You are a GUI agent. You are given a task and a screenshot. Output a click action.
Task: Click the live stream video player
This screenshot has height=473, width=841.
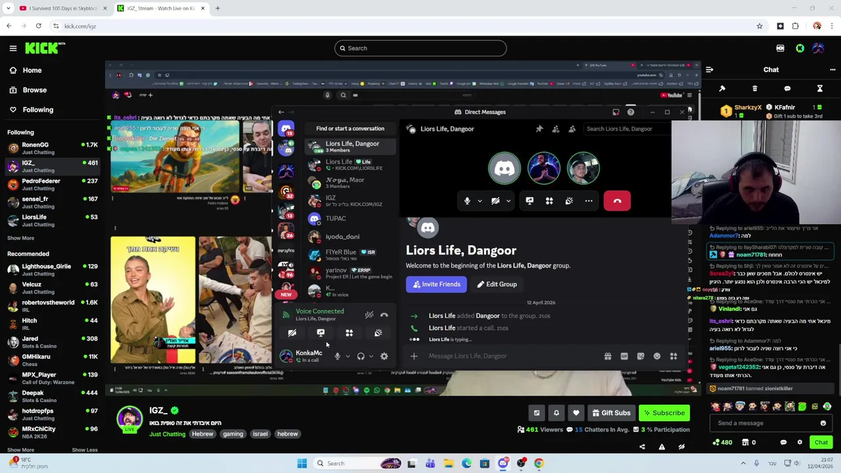coord(403,228)
